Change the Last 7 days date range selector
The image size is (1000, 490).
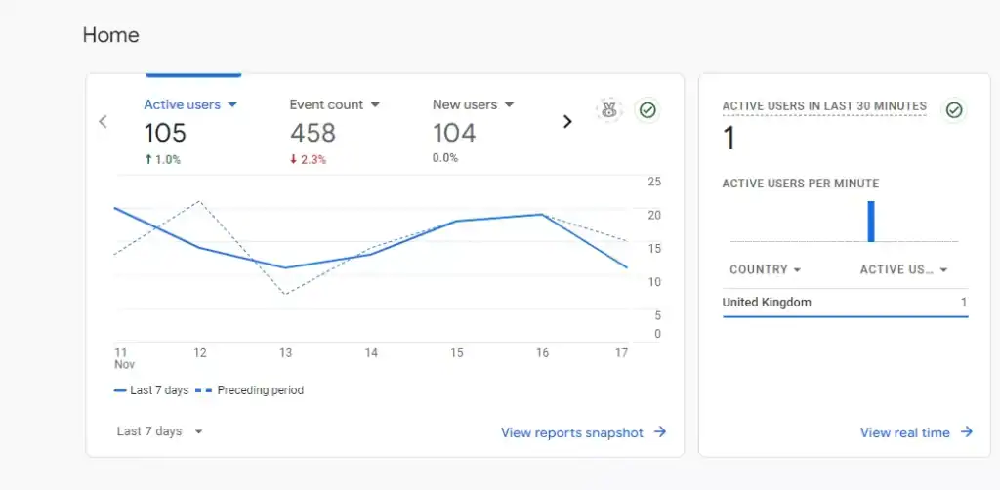click(159, 431)
